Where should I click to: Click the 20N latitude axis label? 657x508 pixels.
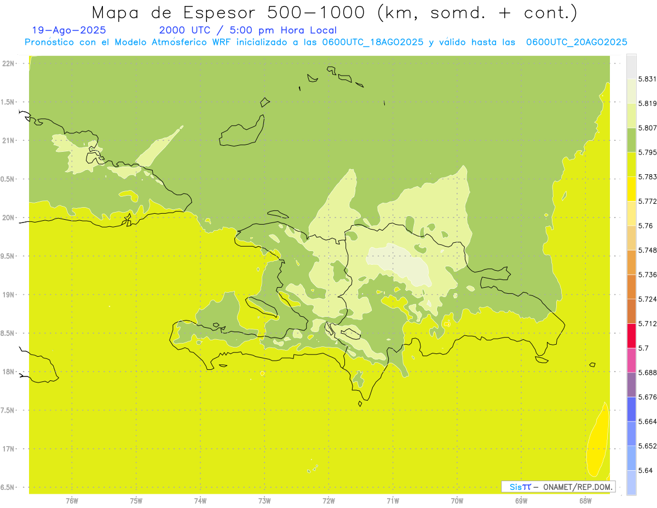[9, 218]
